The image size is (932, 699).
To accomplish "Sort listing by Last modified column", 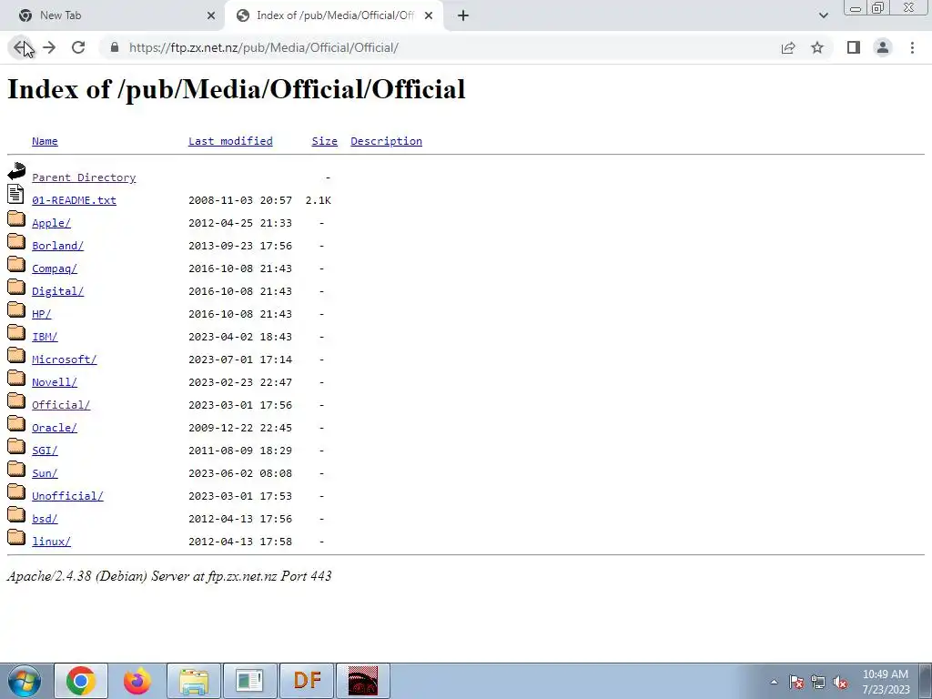I will [230, 141].
